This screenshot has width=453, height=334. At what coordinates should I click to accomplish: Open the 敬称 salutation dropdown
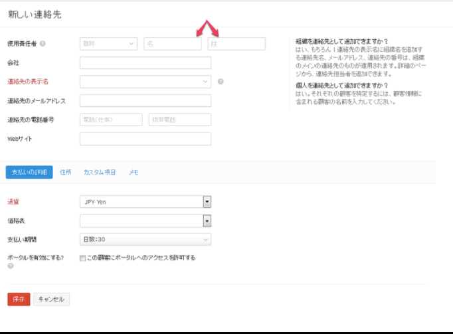(x=108, y=44)
